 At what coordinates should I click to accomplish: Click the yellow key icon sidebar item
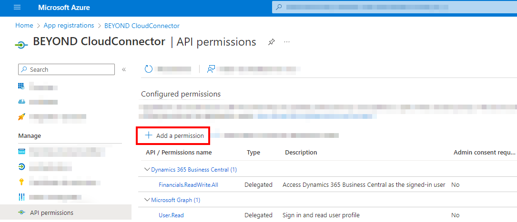(x=21, y=182)
